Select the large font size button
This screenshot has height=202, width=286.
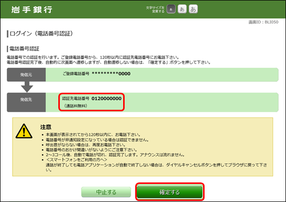click(x=193, y=9)
